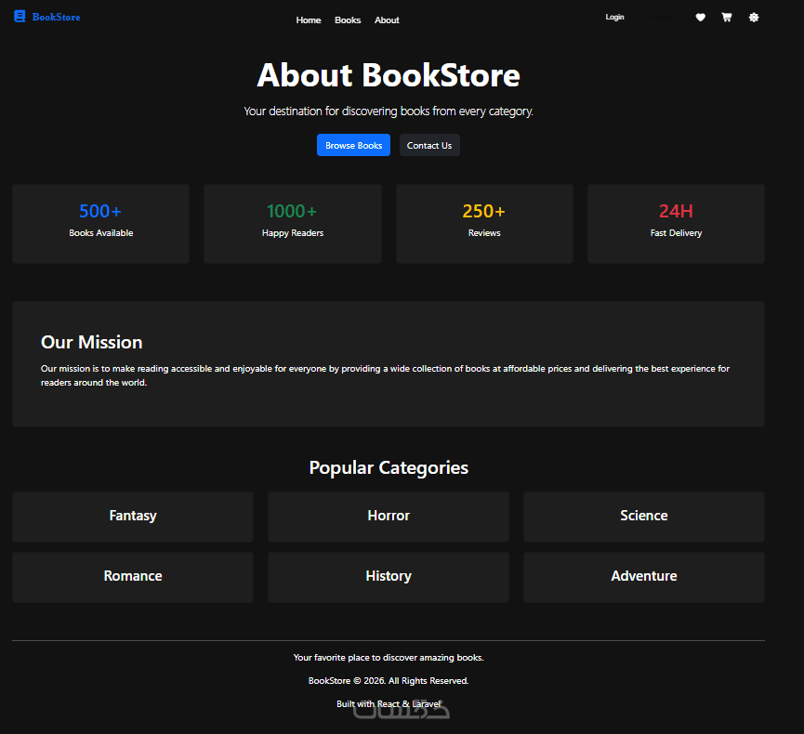
Task: Open the shopping cart icon
Action: 727,18
